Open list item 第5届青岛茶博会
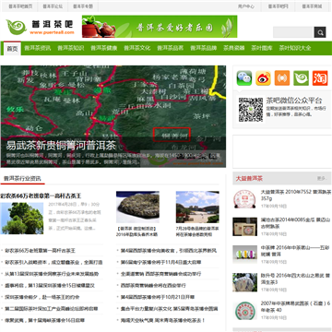The image size is (332, 332). click(x=169, y=309)
